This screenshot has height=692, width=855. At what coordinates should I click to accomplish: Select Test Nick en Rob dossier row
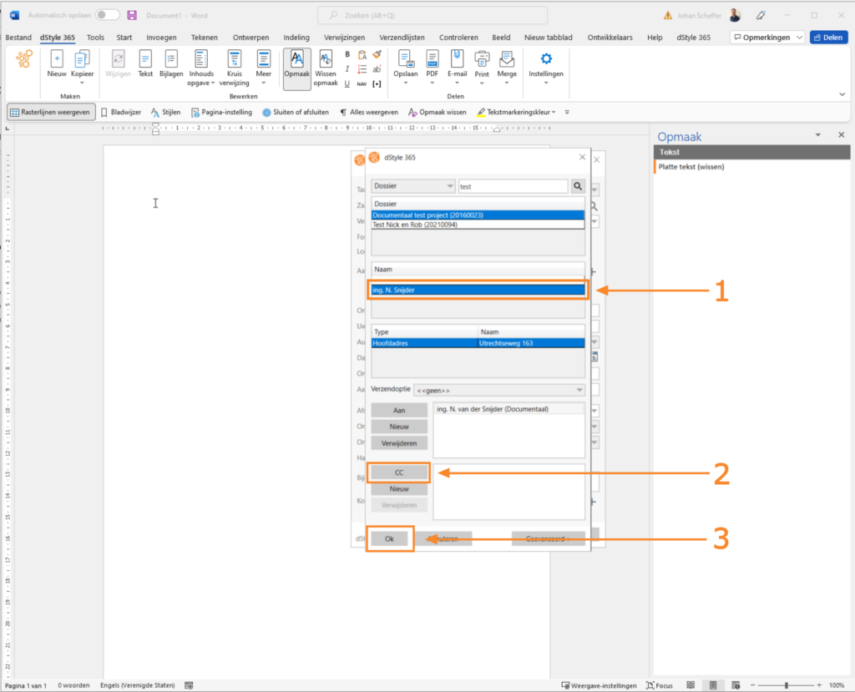[x=478, y=225]
